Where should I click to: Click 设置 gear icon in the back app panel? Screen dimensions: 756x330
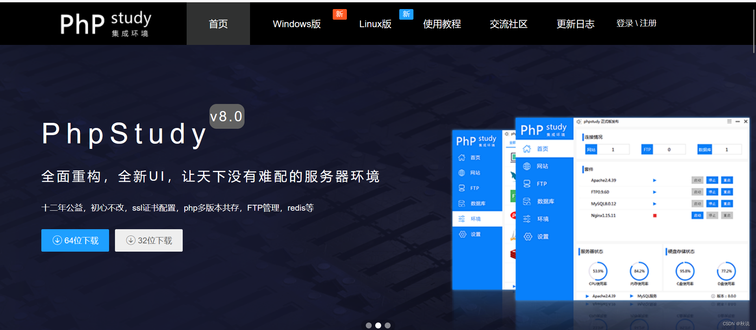tap(463, 234)
